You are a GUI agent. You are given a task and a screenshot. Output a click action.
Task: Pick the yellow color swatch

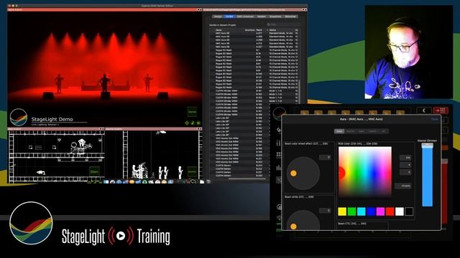coord(342,211)
